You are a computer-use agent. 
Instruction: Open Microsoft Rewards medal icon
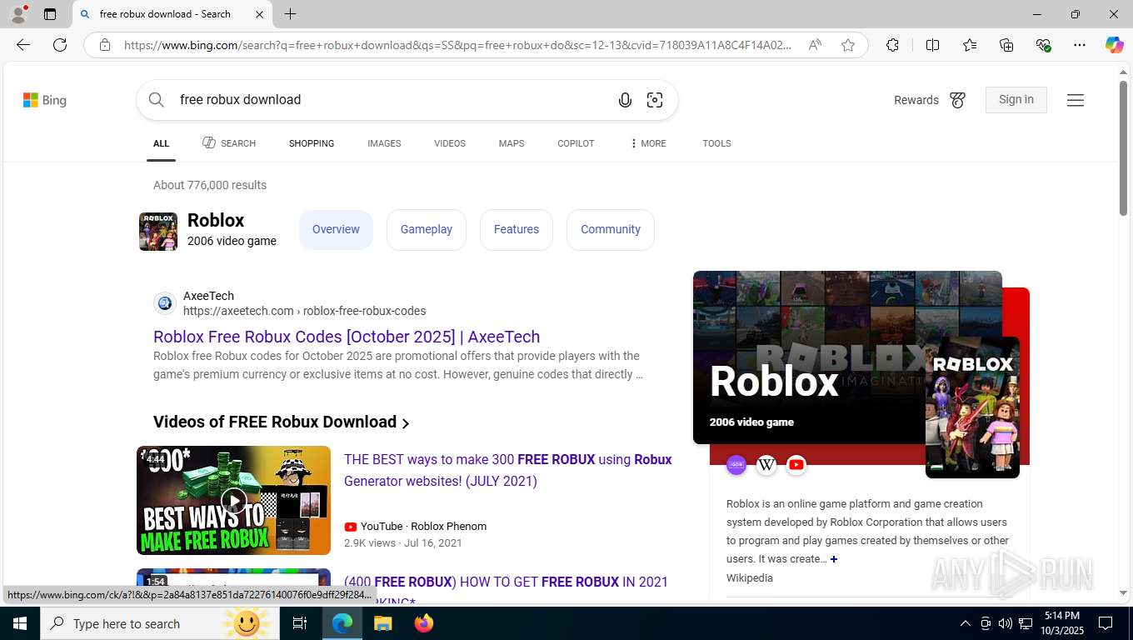click(x=958, y=100)
